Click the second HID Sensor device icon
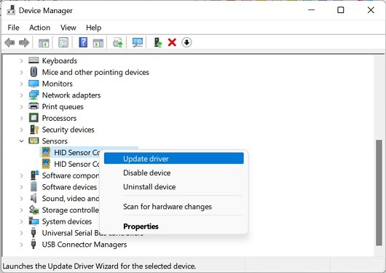Image resolution: width=386 pixels, height=273 pixels. (x=46, y=164)
